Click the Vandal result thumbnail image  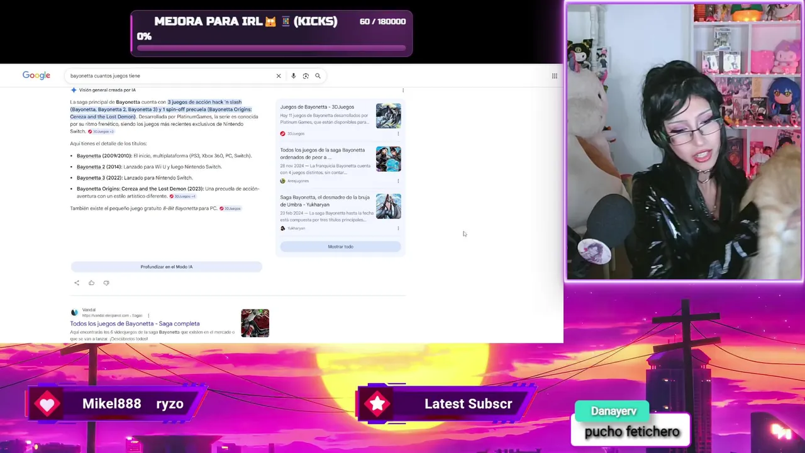(255, 323)
